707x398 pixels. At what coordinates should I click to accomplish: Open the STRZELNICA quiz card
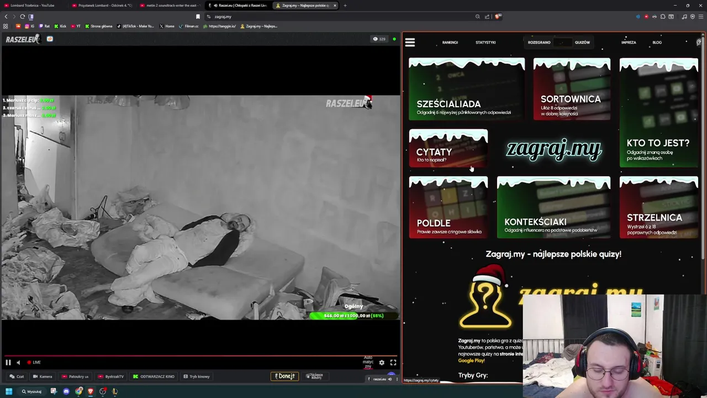[658, 207]
